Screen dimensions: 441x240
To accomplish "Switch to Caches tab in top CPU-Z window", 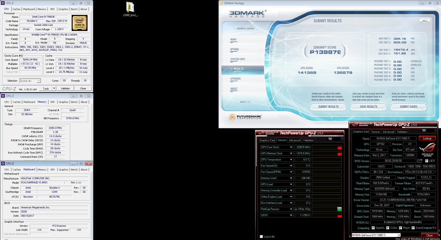I will point(17,9).
